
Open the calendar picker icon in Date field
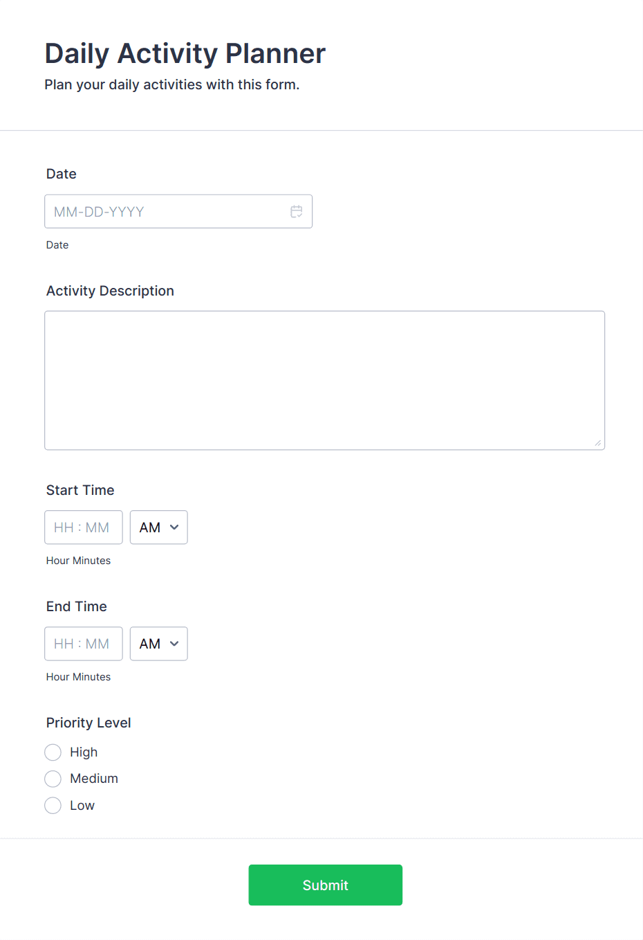pyautogui.click(x=297, y=212)
